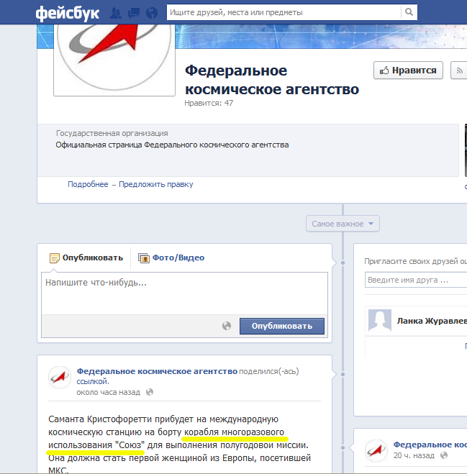Click the RSS subscribe button beside Нравится
467x474 pixels.
click(459, 70)
